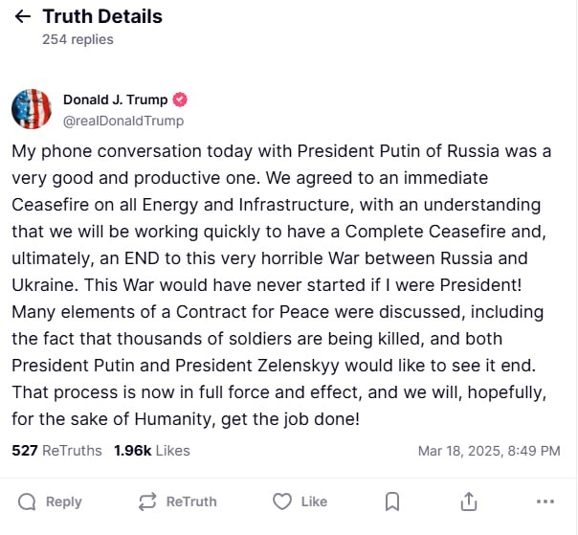578x535 pixels.
Task: Click the @realDonaldTrump handle
Action: click(123, 121)
